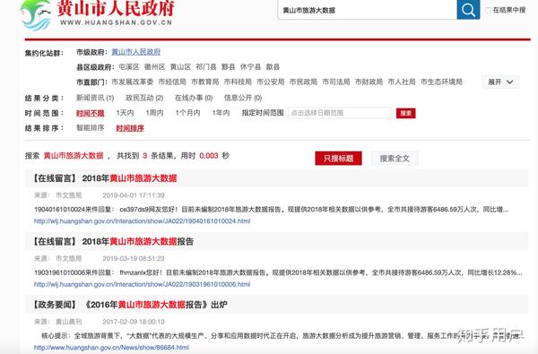This screenshot has width=538, height=354.
Task: Open result titled 2018年黄山市旅游大数据
Action: (129, 178)
